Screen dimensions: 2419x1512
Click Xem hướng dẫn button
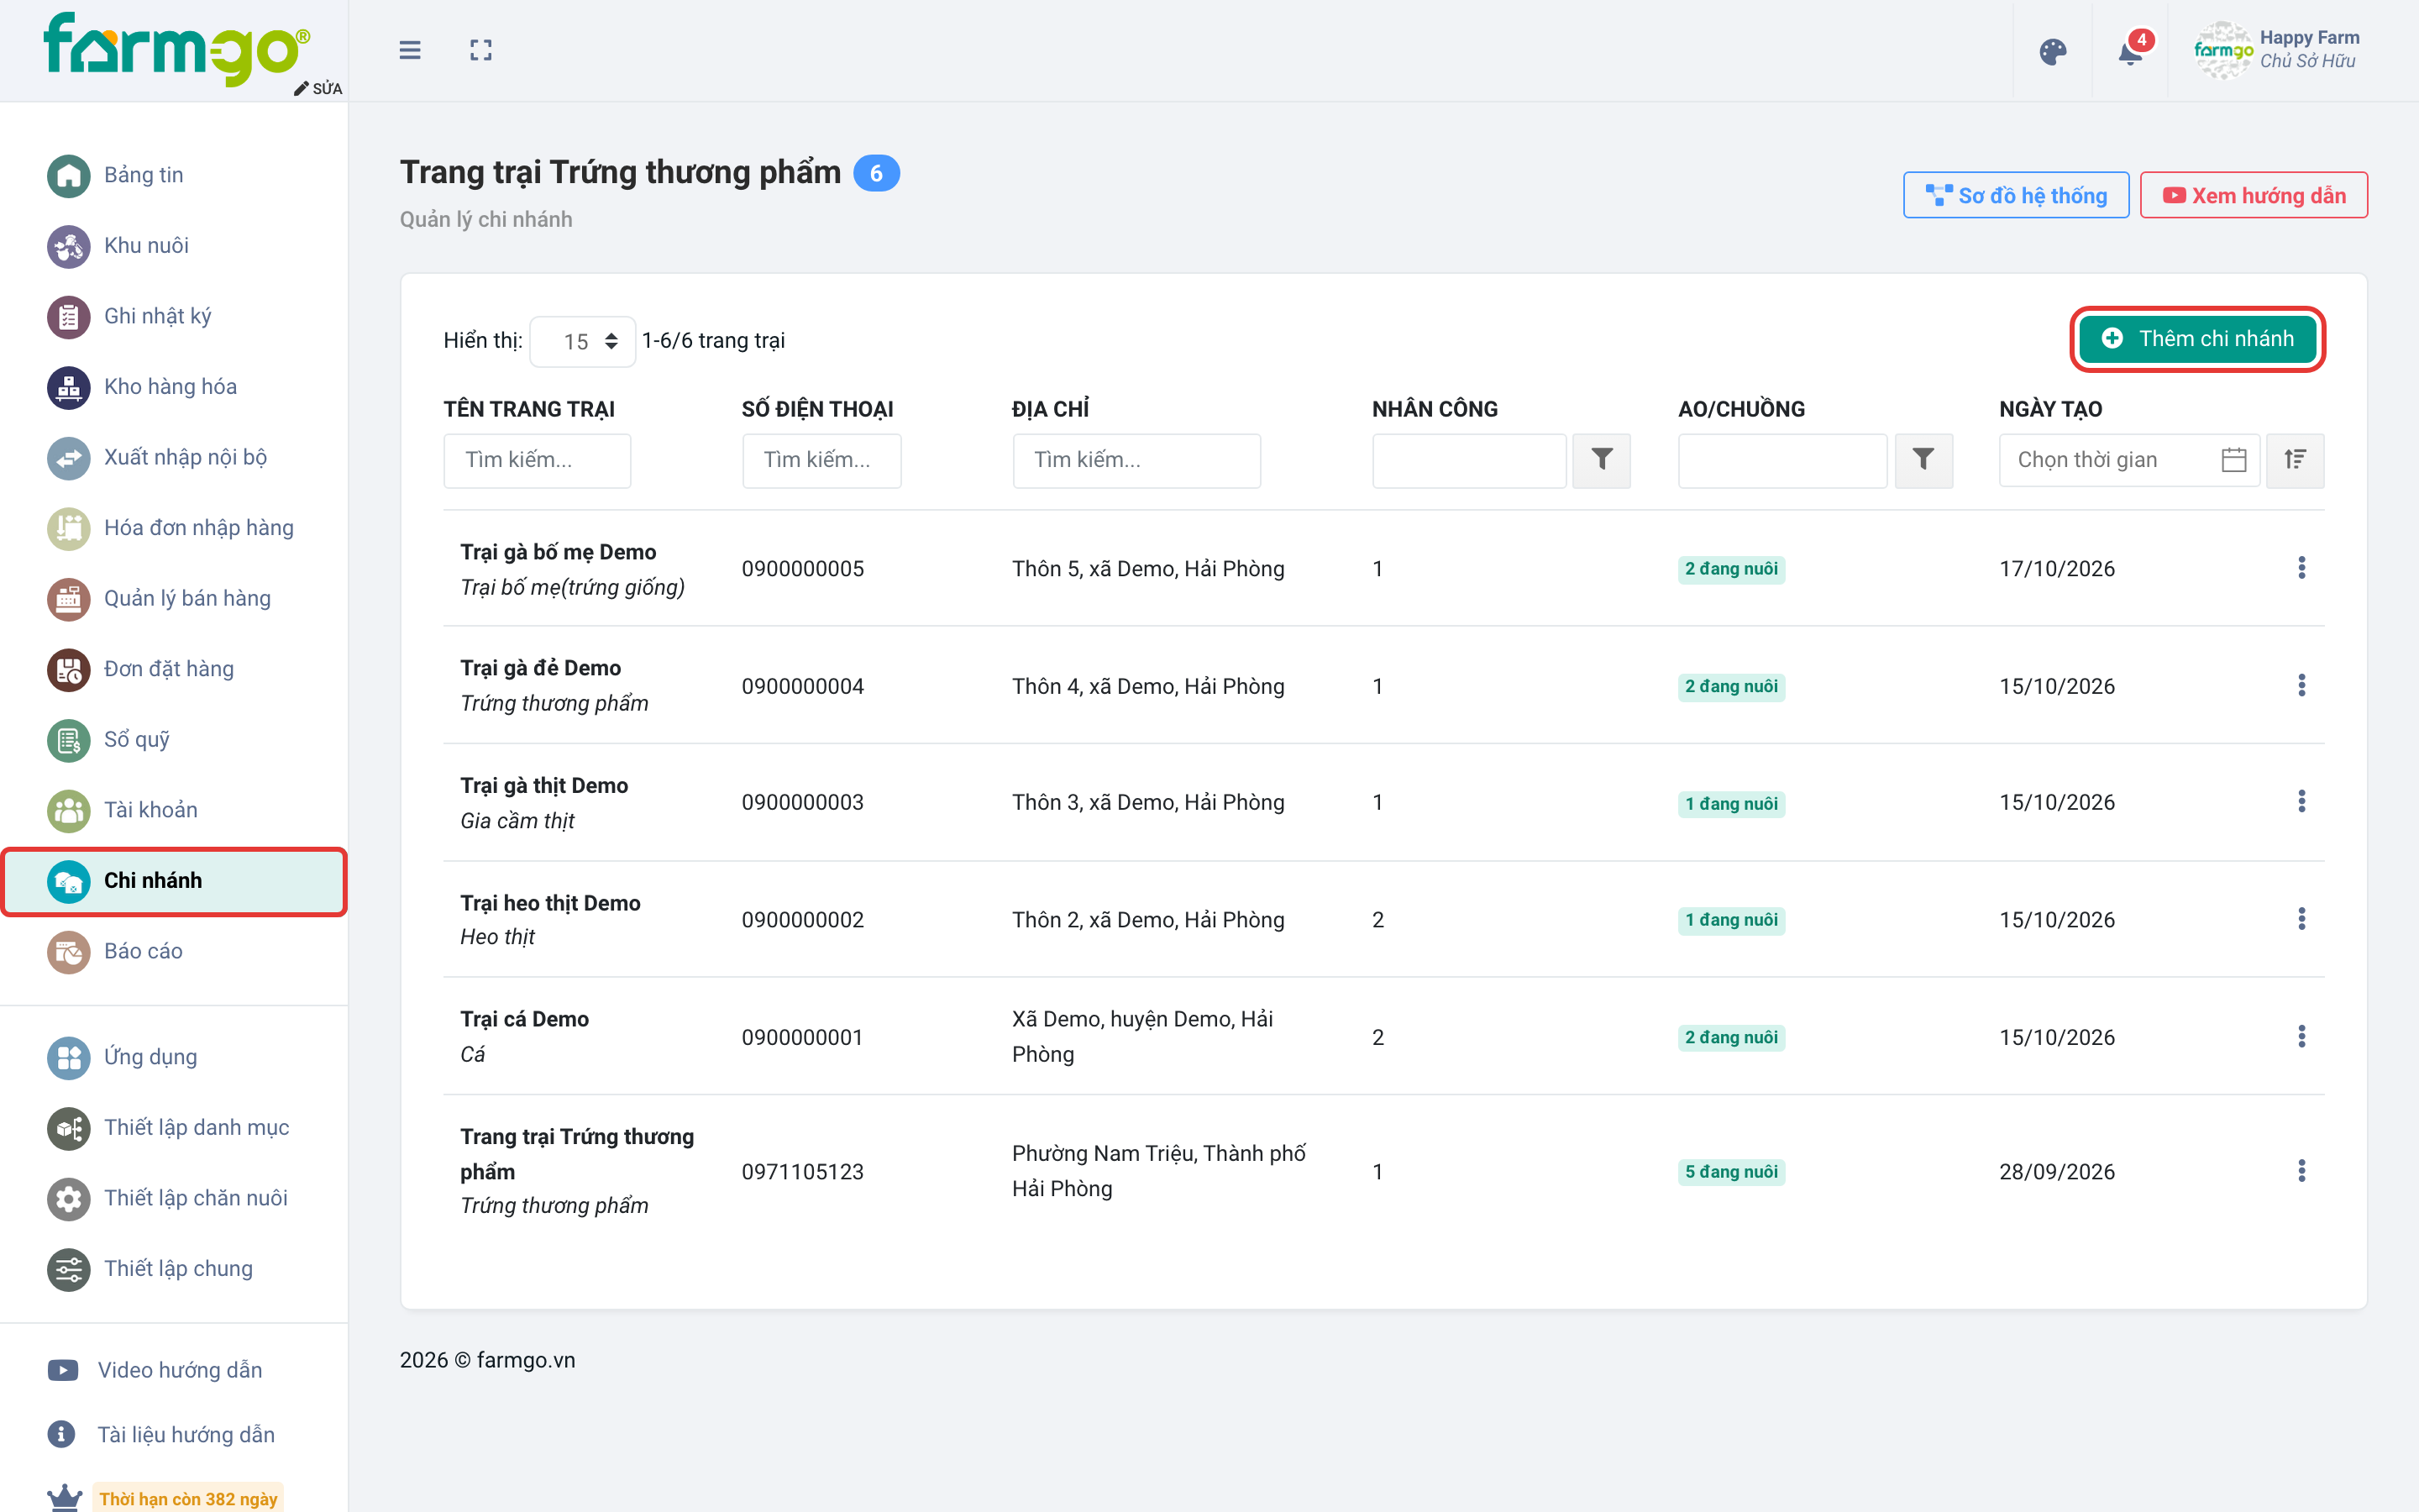2253,195
